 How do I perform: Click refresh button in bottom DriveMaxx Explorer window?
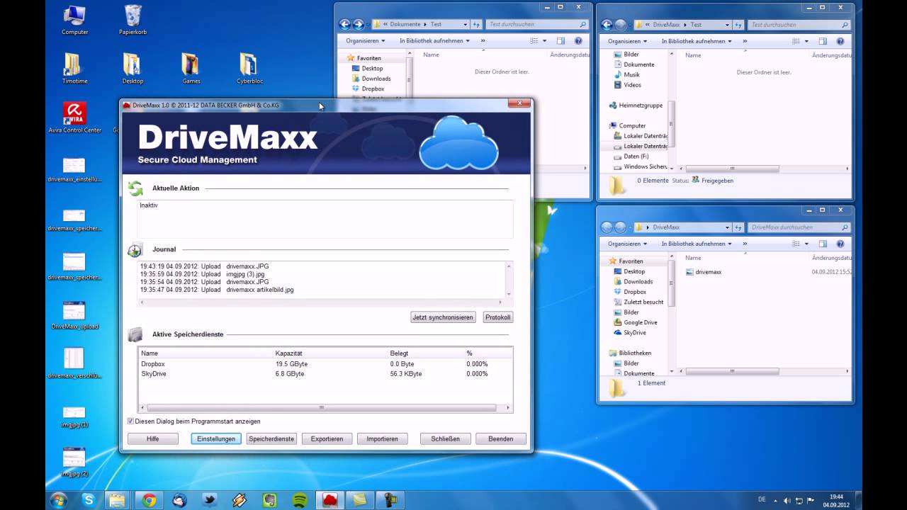coord(739,227)
